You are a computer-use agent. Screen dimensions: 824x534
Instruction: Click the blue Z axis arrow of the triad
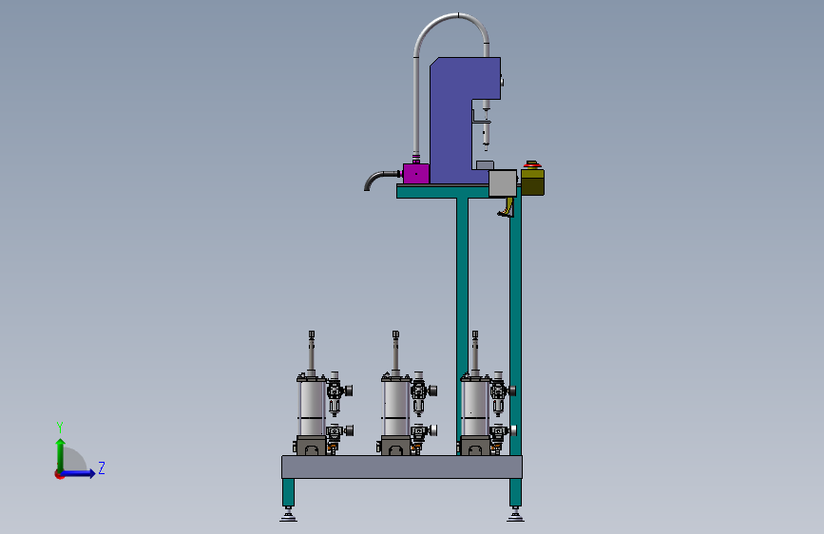(79, 473)
